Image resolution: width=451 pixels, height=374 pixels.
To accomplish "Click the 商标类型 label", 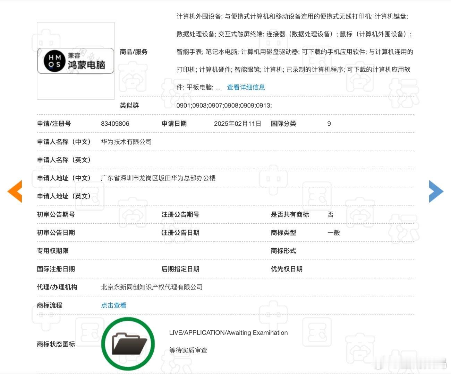I will tap(283, 233).
